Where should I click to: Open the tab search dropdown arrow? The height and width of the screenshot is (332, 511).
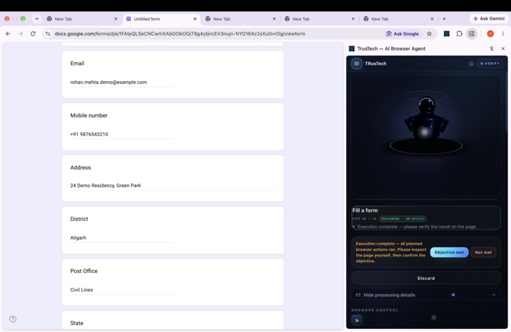click(x=37, y=19)
